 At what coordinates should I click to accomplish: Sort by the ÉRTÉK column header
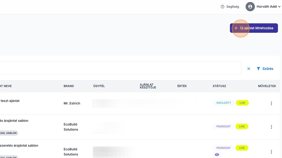point(182,86)
